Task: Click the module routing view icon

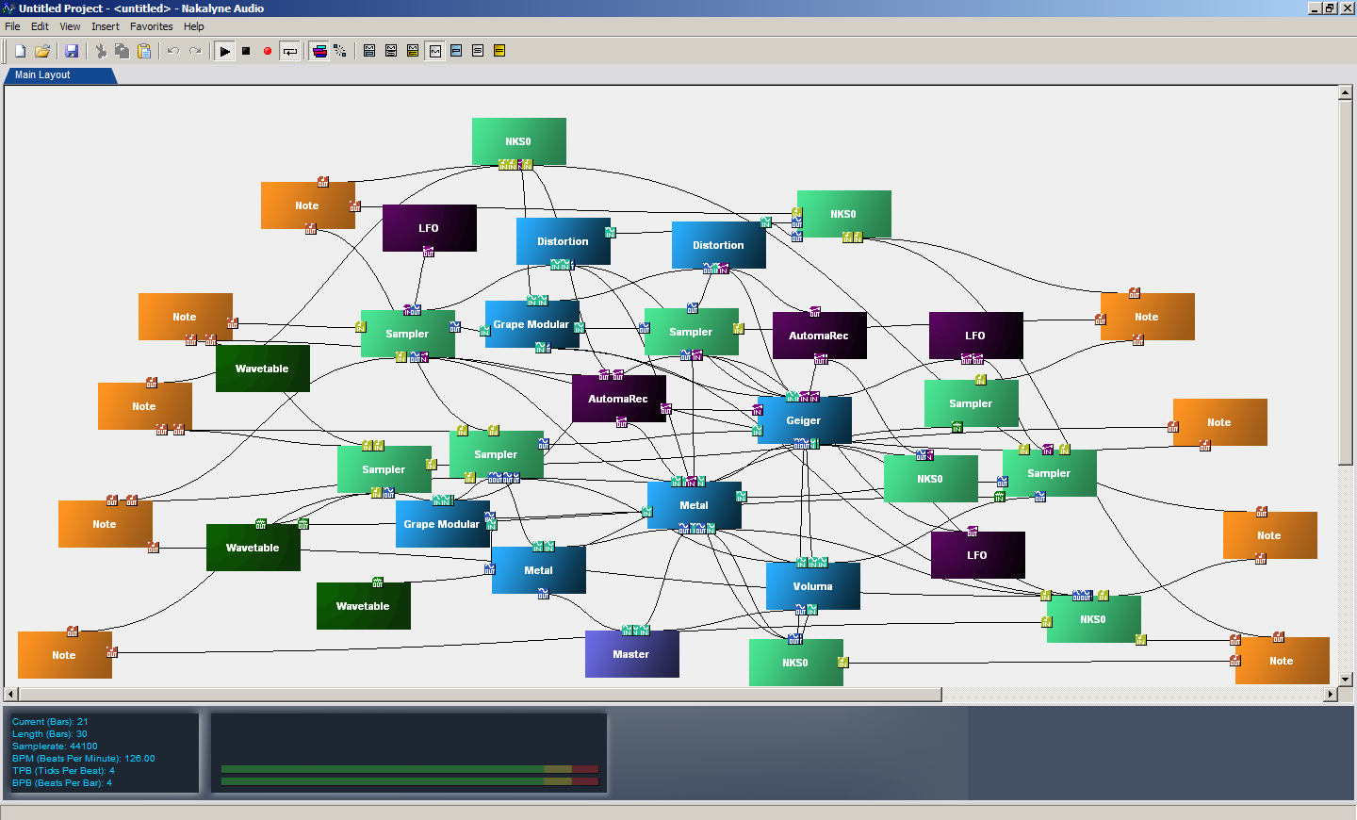Action: (x=340, y=51)
